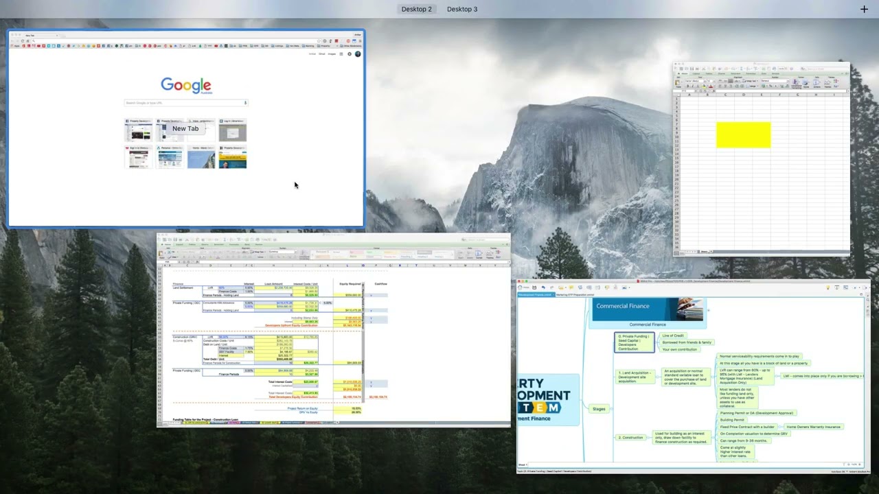The width and height of the screenshot is (879, 494).
Task: Select the '2. Construction' topic
Action: 630,437
